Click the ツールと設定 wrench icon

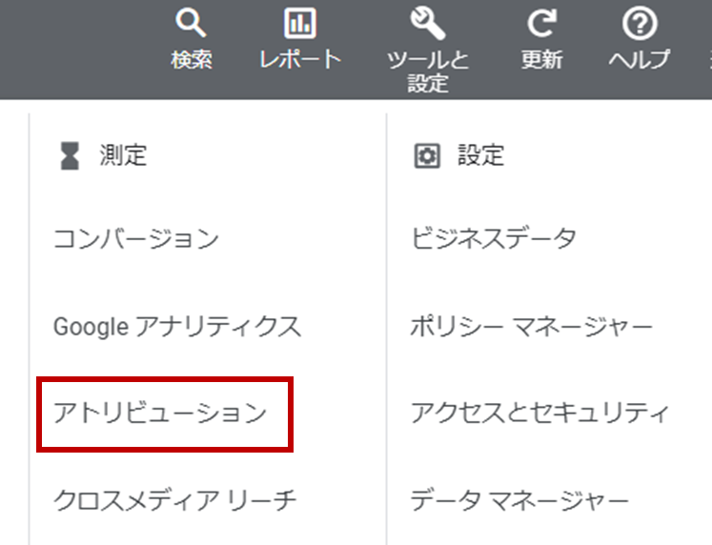point(428,24)
